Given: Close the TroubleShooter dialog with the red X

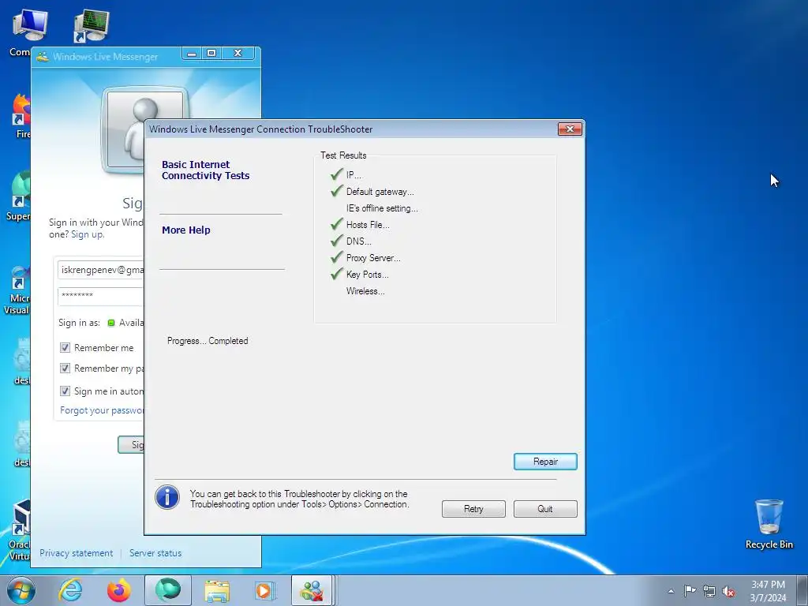Looking at the screenshot, I should pyautogui.click(x=570, y=129).
